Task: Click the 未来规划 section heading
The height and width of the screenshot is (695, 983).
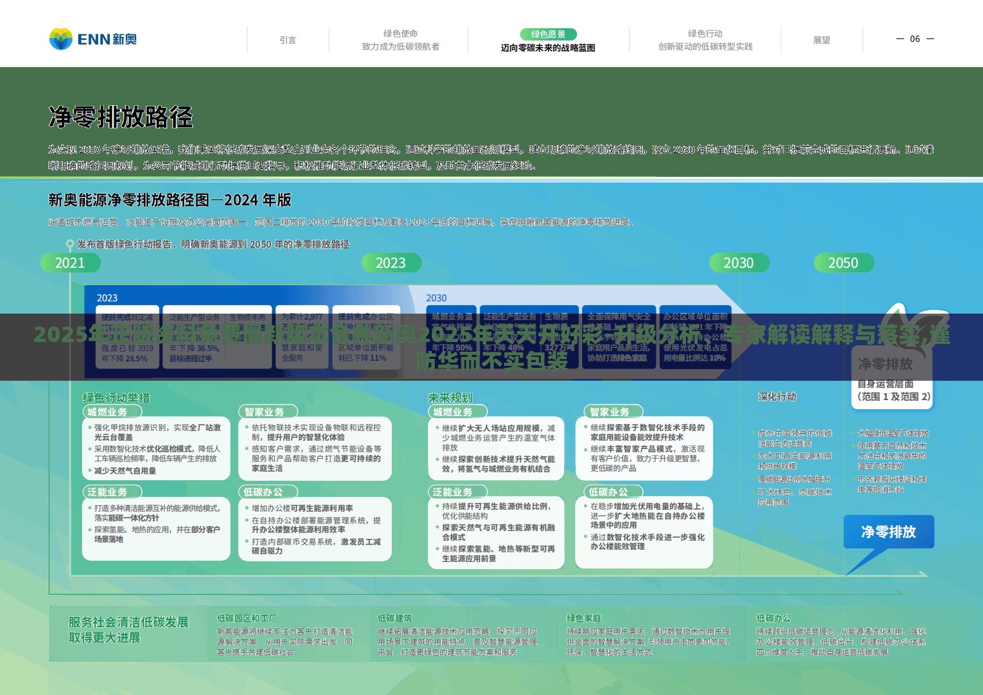Action: point(450,398)
